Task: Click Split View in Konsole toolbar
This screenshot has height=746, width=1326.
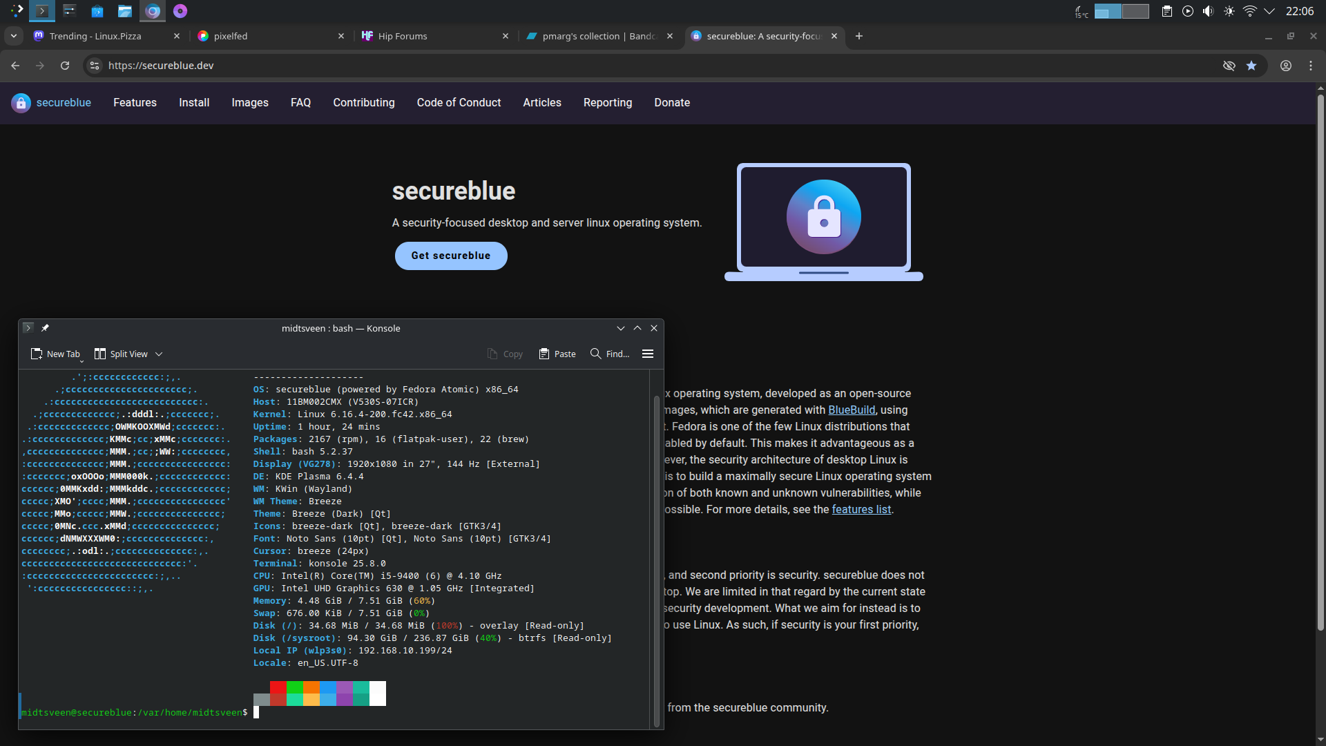Action: pyautogui.click(x=122, y=354)
